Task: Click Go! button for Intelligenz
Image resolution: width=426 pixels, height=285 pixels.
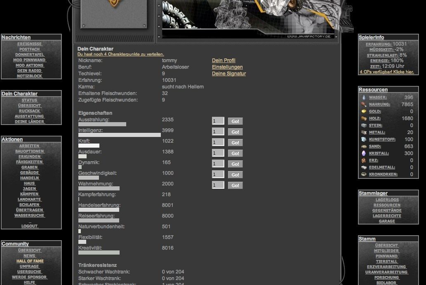Action: [x=235, y=132]
